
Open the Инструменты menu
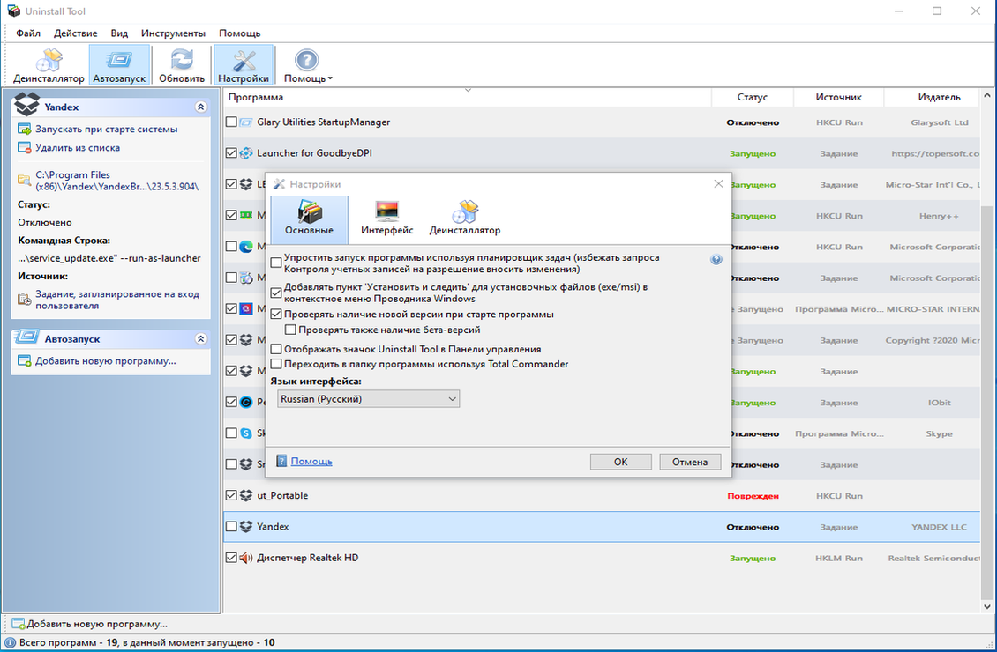(173, 33)
